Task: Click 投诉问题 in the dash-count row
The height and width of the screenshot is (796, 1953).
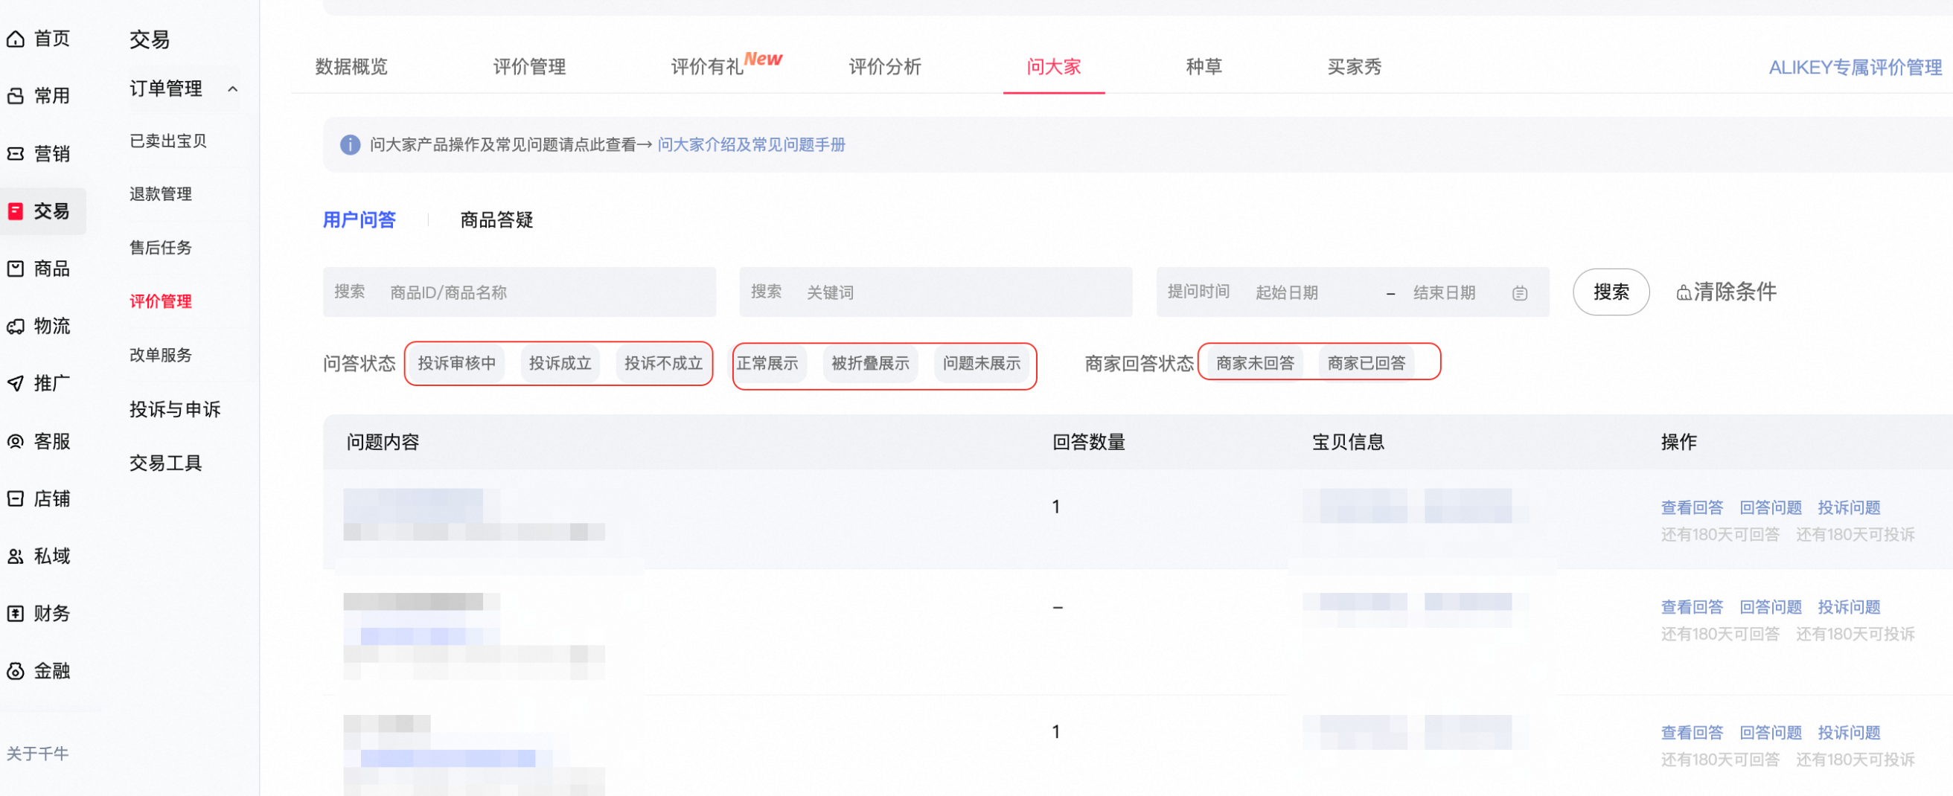Action: tap(1849, 606)
